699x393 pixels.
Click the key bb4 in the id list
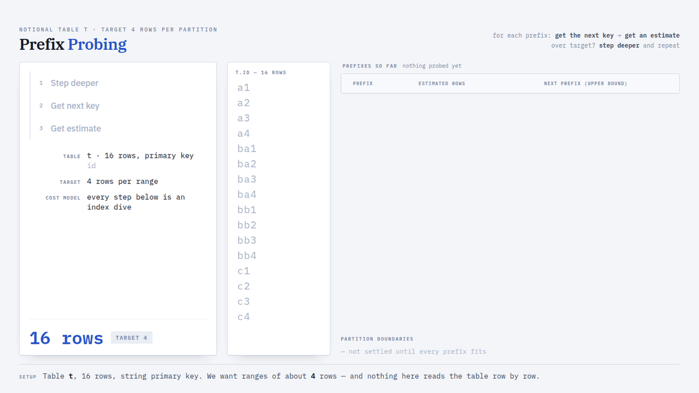247,255
